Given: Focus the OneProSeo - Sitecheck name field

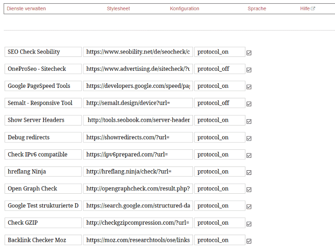Looking at the screenshot, I should (x=43, y=69).
